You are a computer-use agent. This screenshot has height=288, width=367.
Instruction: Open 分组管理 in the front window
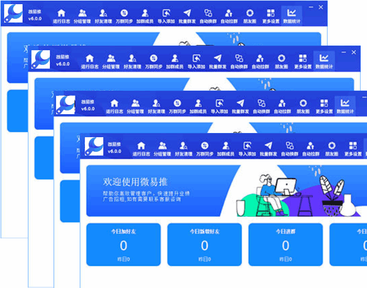click(x=162, y=149)
